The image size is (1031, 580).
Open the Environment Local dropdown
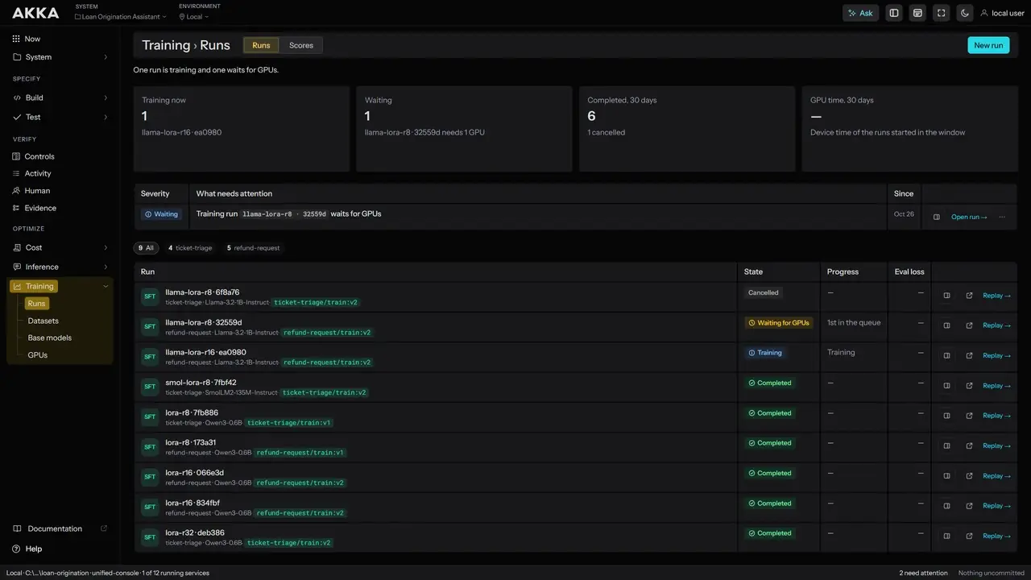coord(194,16)
